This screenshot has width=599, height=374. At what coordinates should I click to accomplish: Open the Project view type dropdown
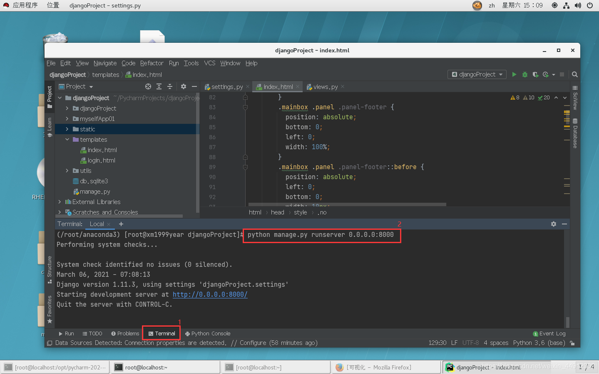76,86
